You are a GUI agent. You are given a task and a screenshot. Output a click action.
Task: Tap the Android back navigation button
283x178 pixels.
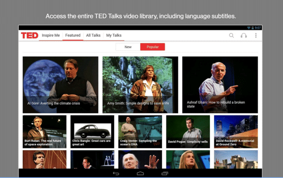point(116,173)
